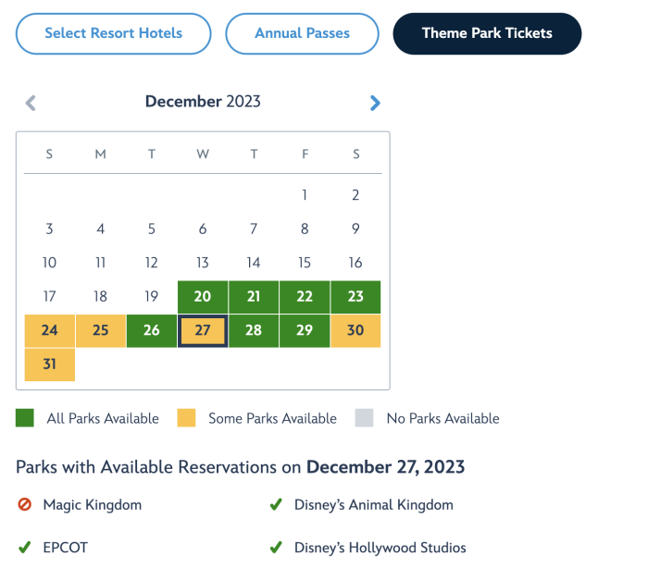Click the gray No Parks Available swatch
The width and height of the screenshot is (648, 568).
[x=364, y=418]
